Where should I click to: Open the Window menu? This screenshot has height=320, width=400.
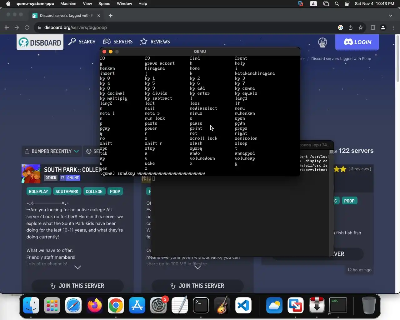point(124,4)
